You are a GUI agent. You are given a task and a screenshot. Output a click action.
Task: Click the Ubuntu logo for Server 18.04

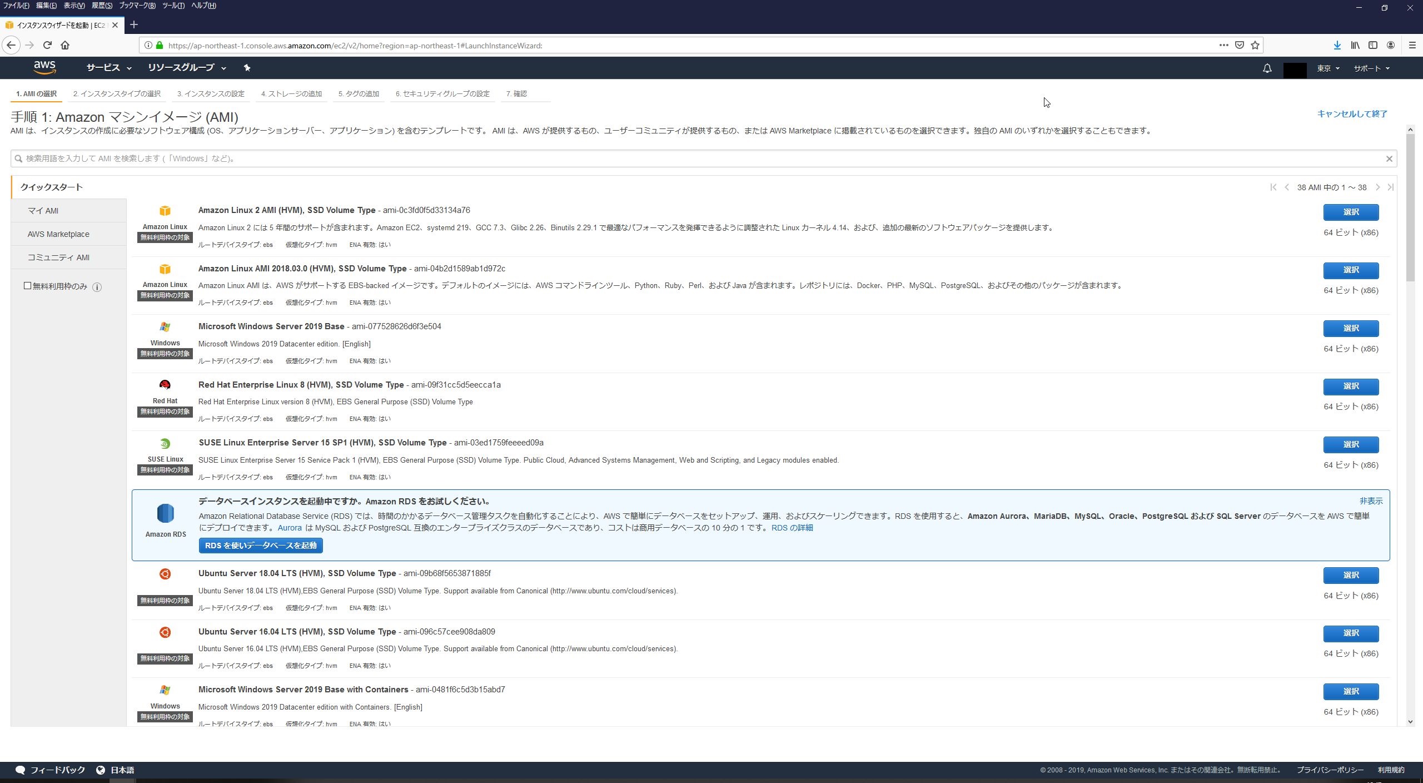pos(165,574)
